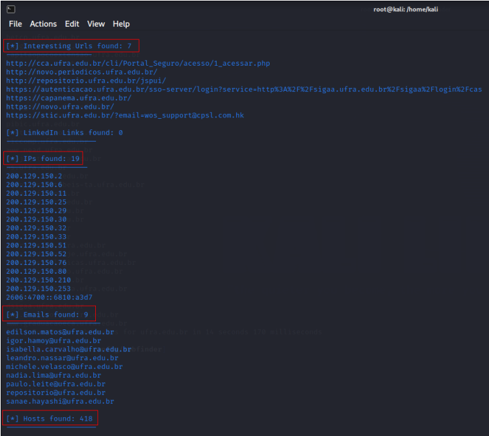Click IP address 200.129.150.51

(x=36, y=246)
